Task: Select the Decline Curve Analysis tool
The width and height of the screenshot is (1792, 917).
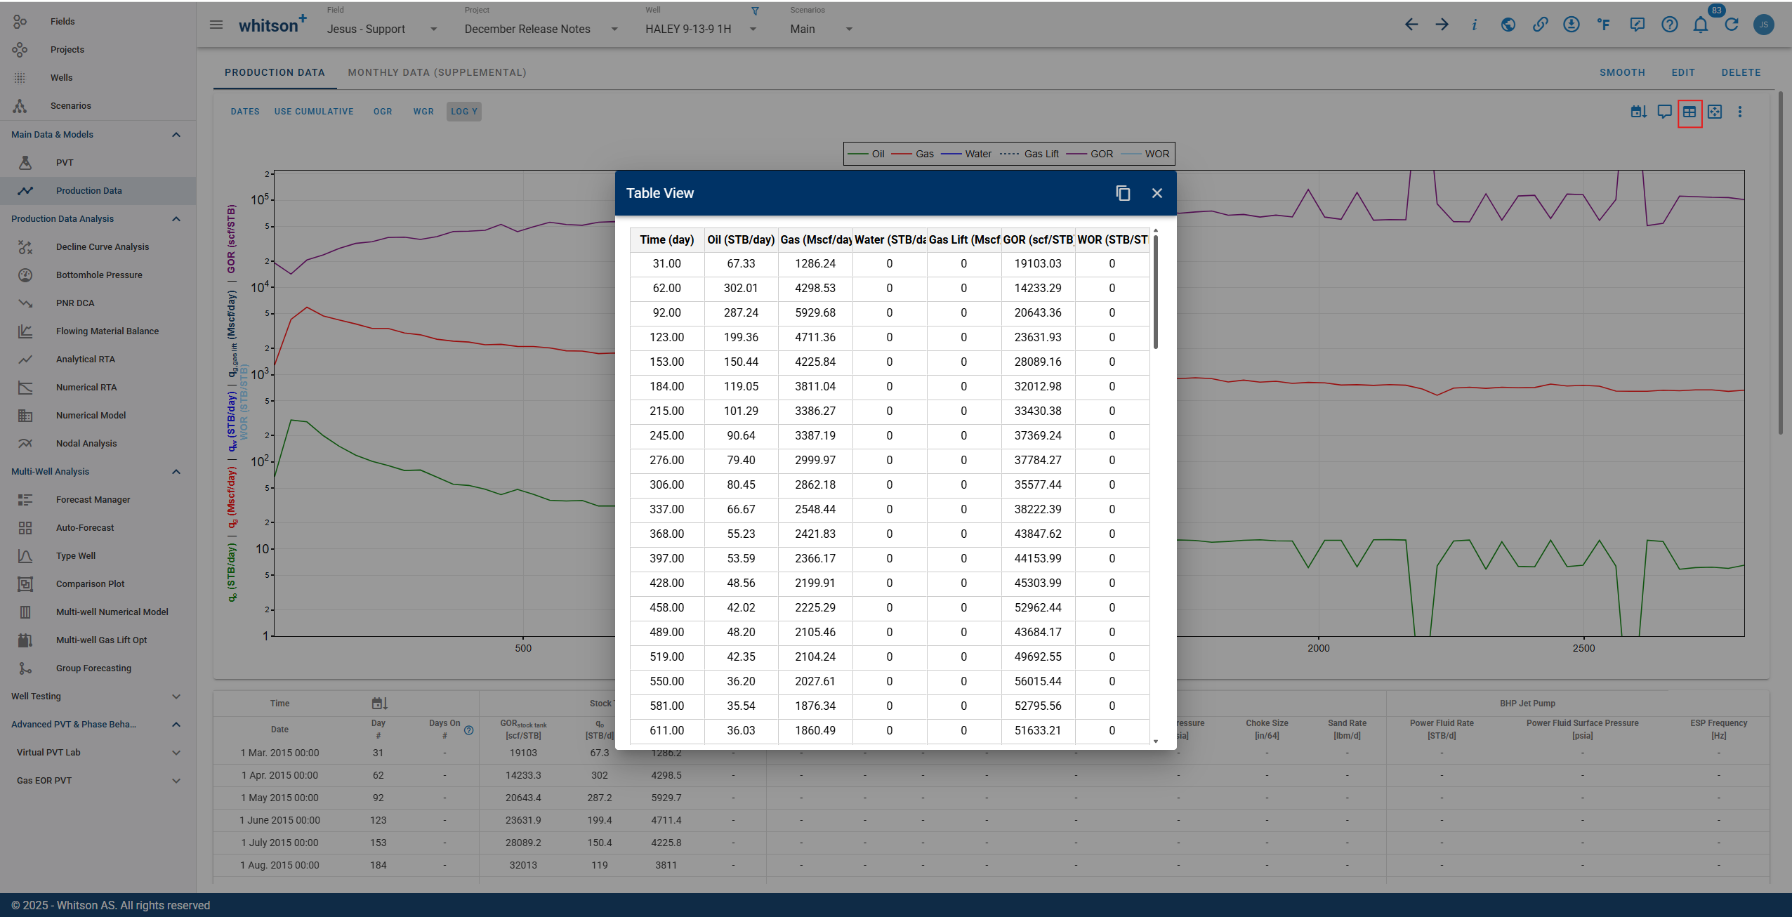Action: point(102,246)
